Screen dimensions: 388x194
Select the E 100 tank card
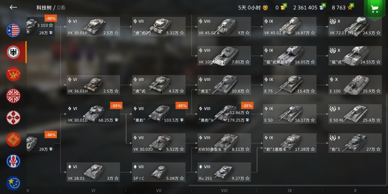355,85
